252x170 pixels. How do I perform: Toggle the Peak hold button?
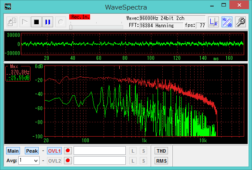[x=32, y=151]
